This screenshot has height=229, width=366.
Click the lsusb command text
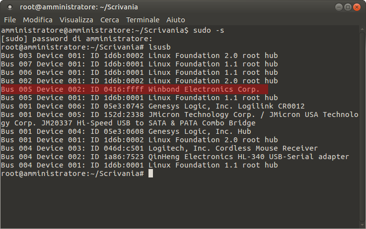[159, 47]
